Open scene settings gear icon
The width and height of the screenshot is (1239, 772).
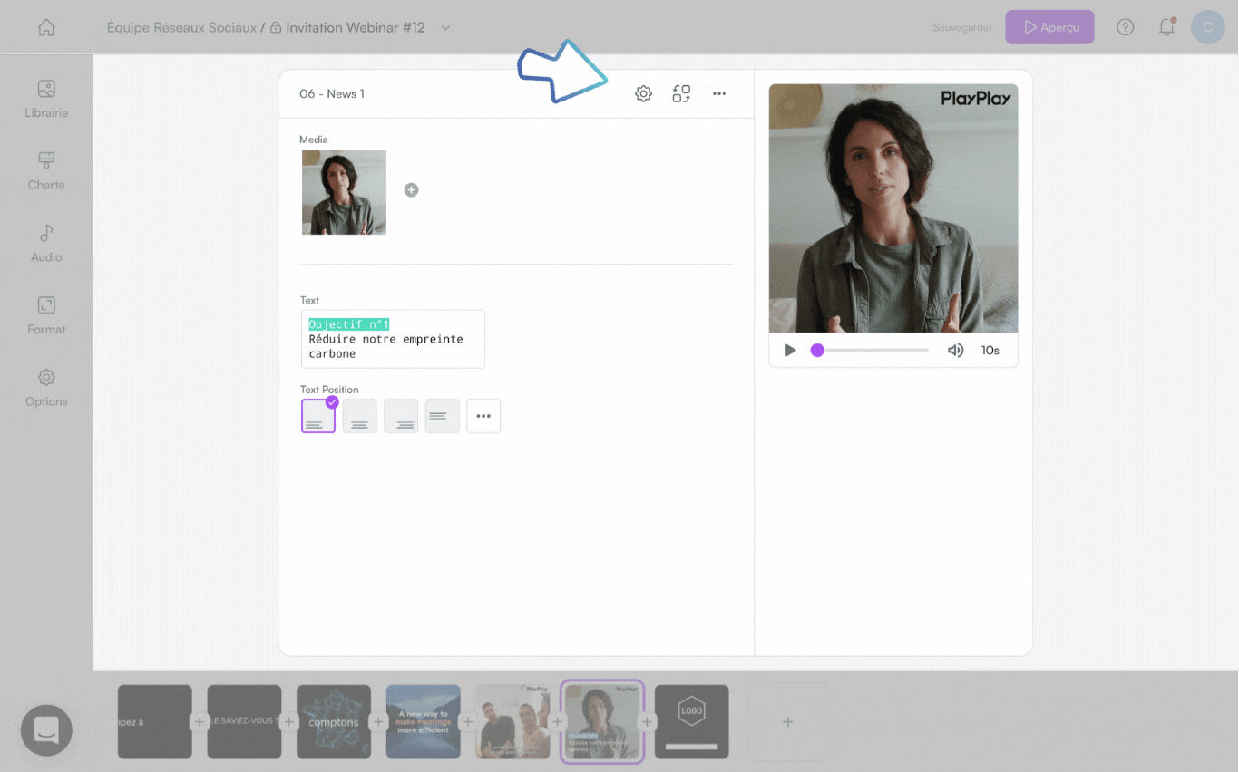(643, 93)
